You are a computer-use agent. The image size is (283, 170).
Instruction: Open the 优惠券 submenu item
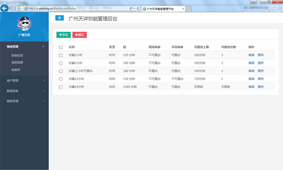pyautogui.click(x=16, y=70)
